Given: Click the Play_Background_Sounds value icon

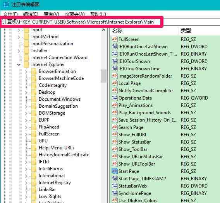Looking at the screenshot, I should click(x=115, y=112).
